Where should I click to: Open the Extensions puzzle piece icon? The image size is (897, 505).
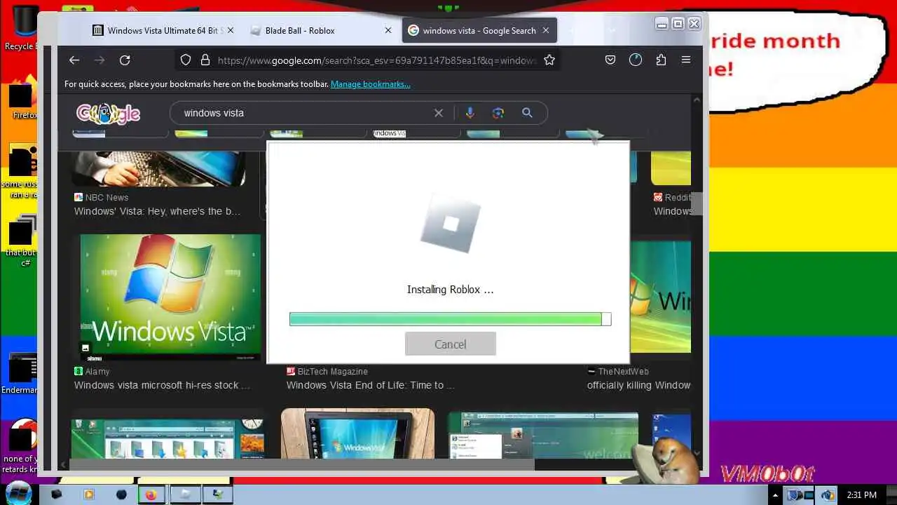pos(661,60)
